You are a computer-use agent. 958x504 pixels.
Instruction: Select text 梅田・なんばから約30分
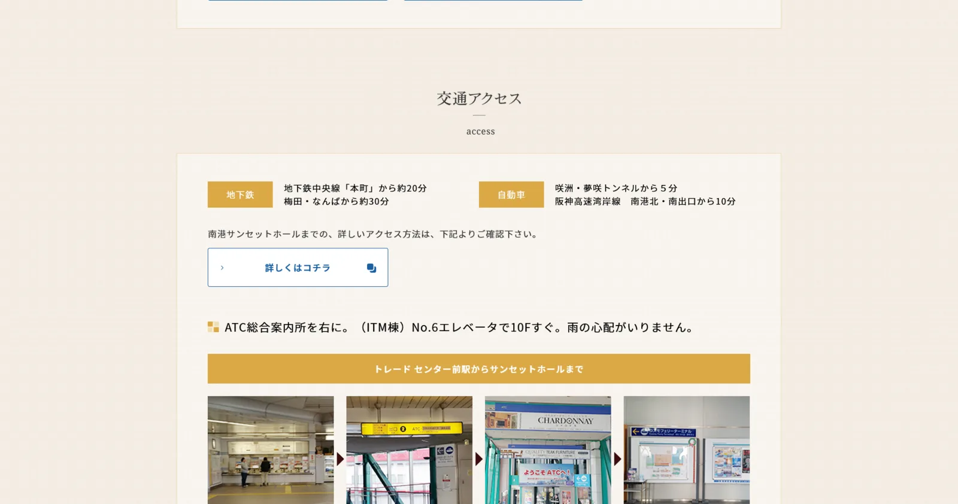pyautogui.click(x=336, y=202)
